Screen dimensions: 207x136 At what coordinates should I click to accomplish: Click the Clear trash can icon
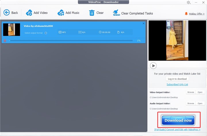coord(92,13)
